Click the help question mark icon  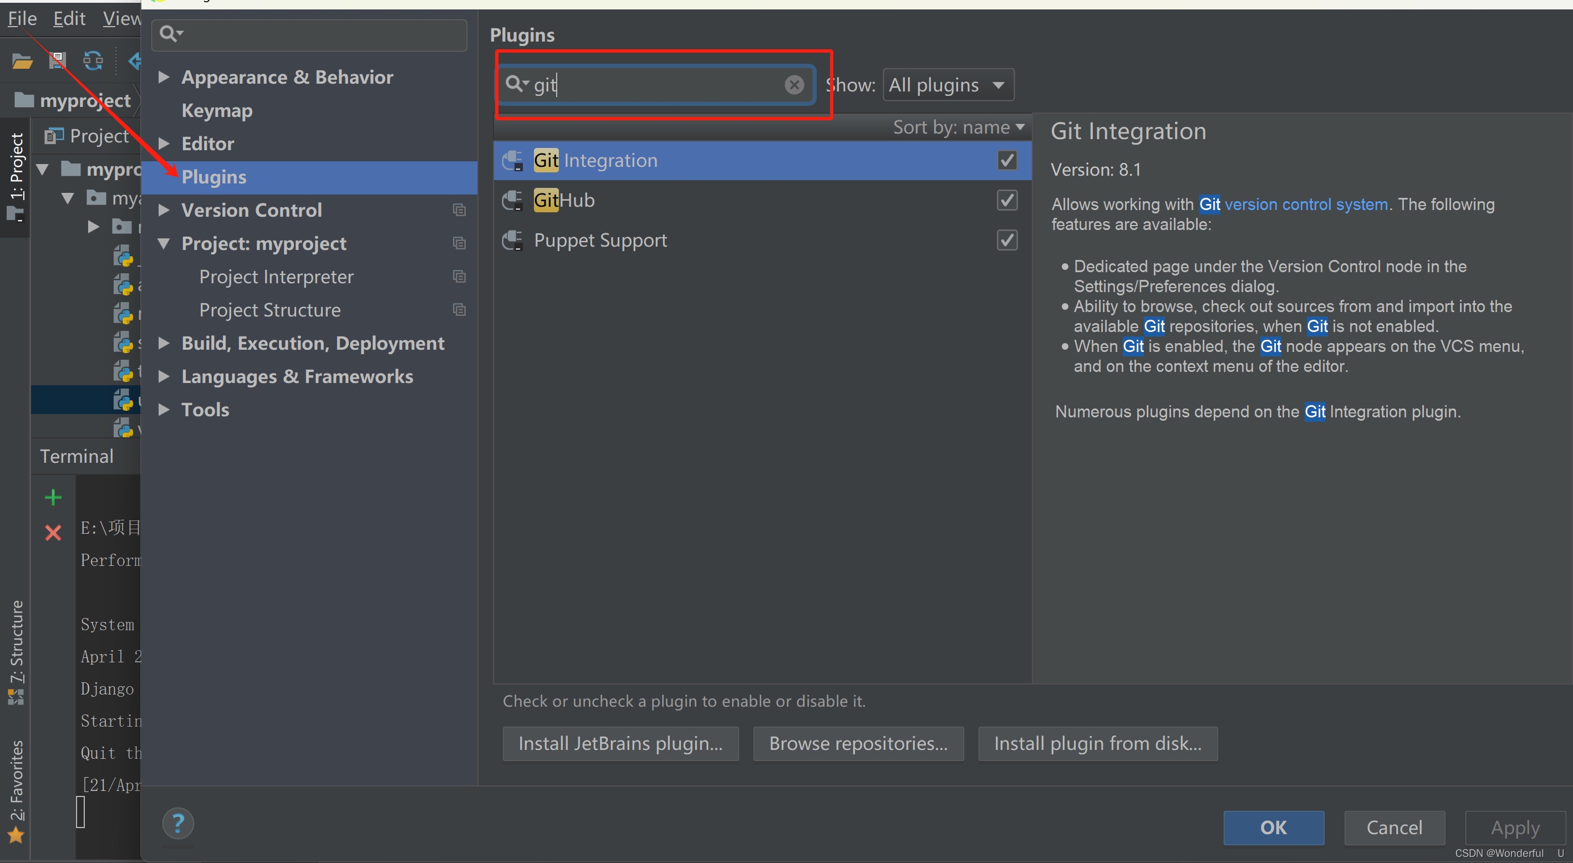click(177, 824)
